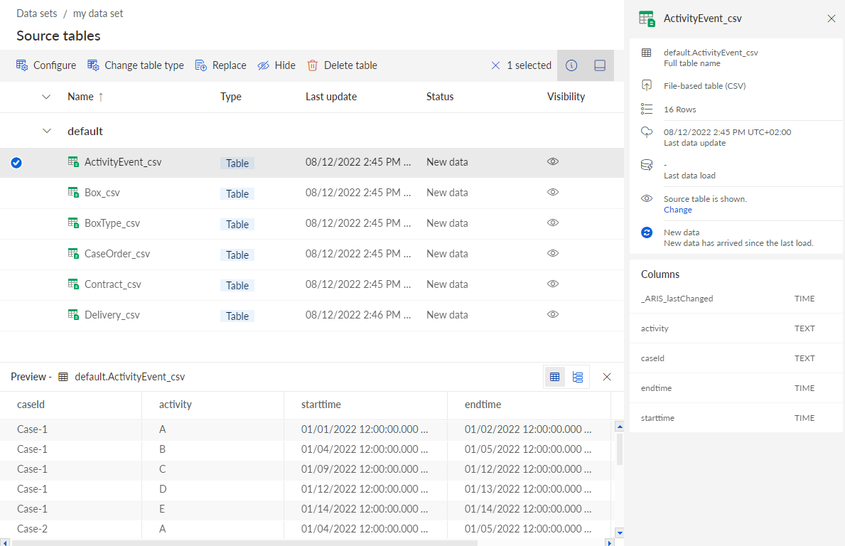Viewport: 845px width, 546px height.
Task: Click Change link under source table shown
Action: 677,210
